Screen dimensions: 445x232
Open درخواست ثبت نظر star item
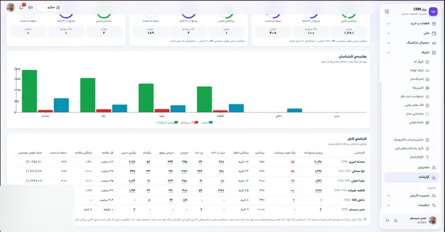click(414, 97)
